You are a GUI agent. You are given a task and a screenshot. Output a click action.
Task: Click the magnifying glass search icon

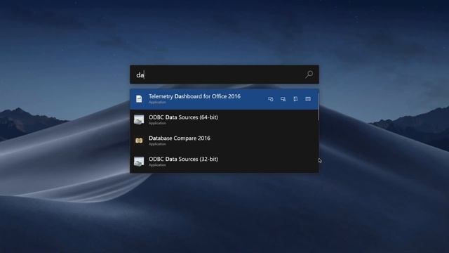pos(309,74)
